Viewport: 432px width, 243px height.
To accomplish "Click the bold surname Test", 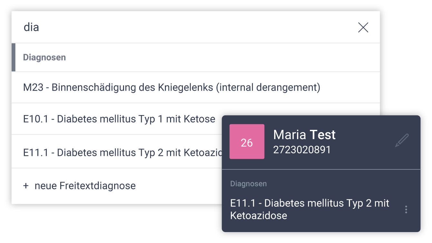I will [x=322, y=135].
